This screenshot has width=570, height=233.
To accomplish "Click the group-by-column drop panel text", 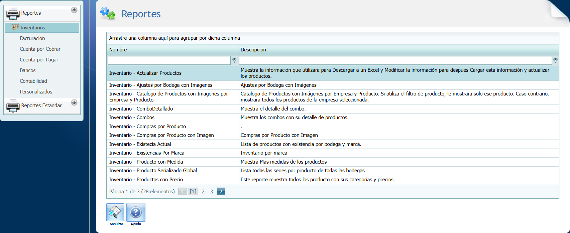I will click(175, 38).
